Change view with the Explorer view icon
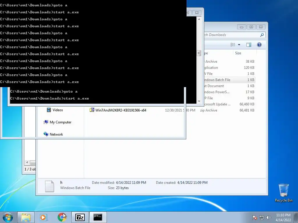This screenshot has width=298, height=223. point(233,44)
